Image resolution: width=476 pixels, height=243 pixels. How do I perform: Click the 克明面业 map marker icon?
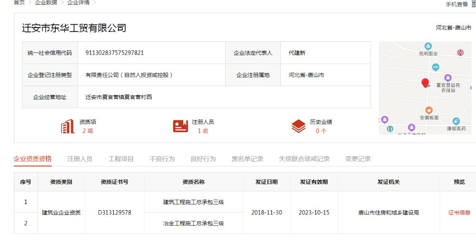pos(428,46)
